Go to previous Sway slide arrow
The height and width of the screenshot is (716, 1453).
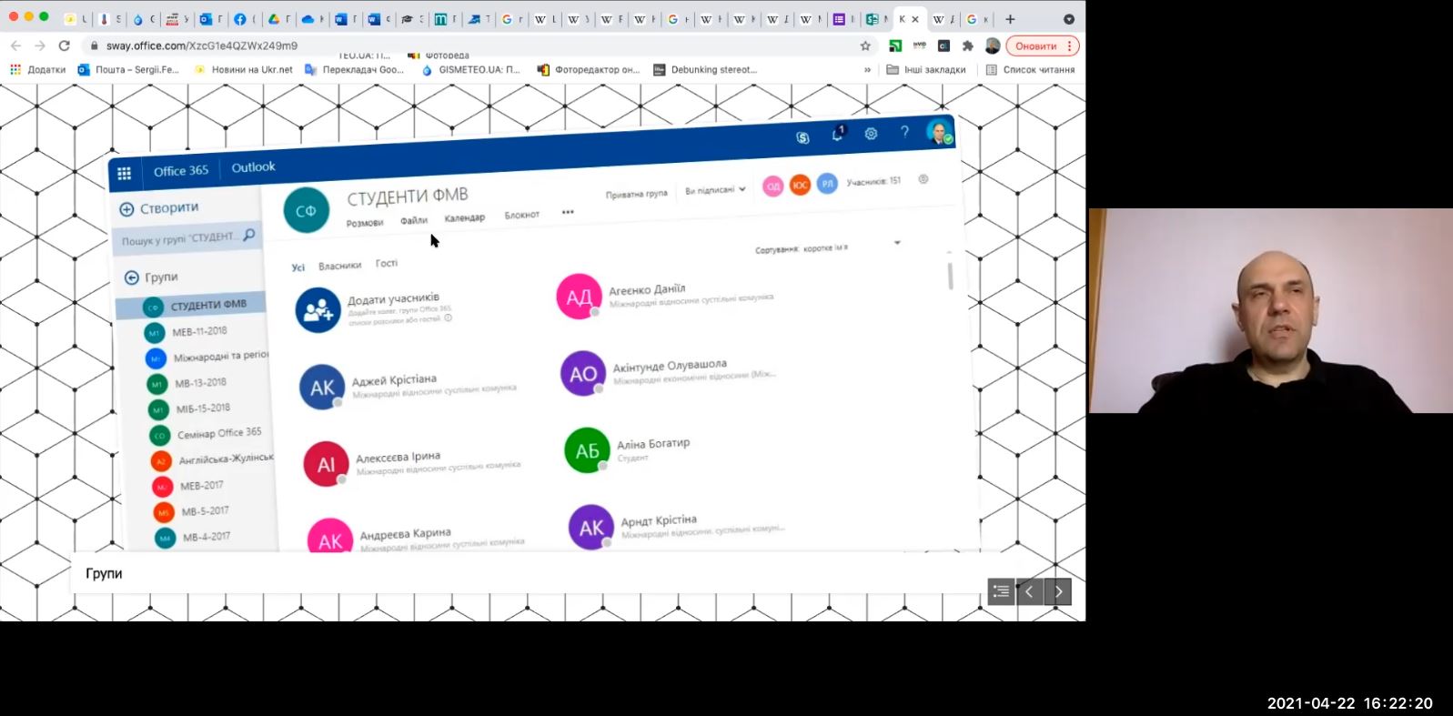[x=1029, y=592]
